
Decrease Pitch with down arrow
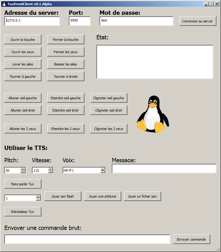(x=23, y=172)
